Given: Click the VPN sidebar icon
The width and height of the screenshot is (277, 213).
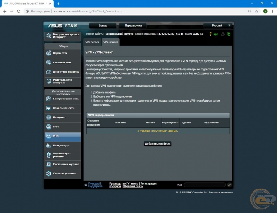Looking at the screenshot, I should (48, 136).
